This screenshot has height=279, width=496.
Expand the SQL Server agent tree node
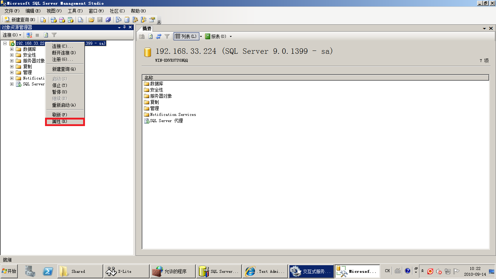[x=12, y=84]
